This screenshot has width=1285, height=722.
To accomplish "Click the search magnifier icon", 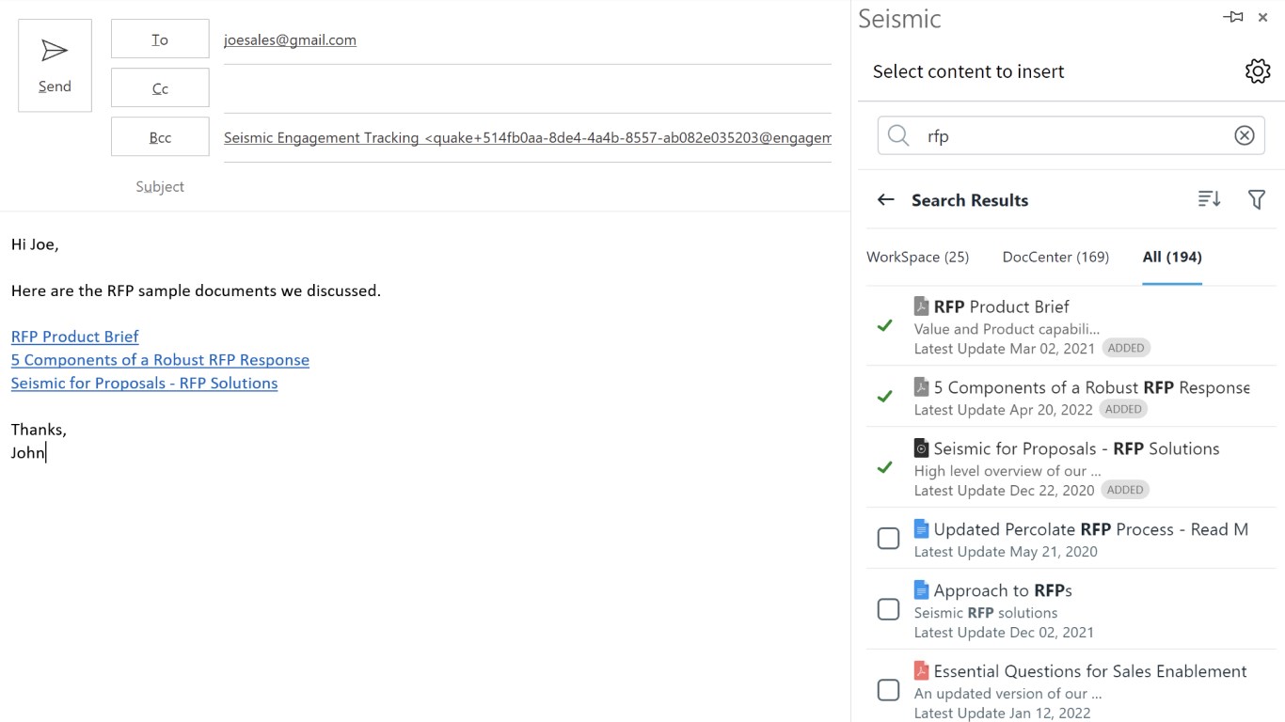I will [x=898, y=136].
